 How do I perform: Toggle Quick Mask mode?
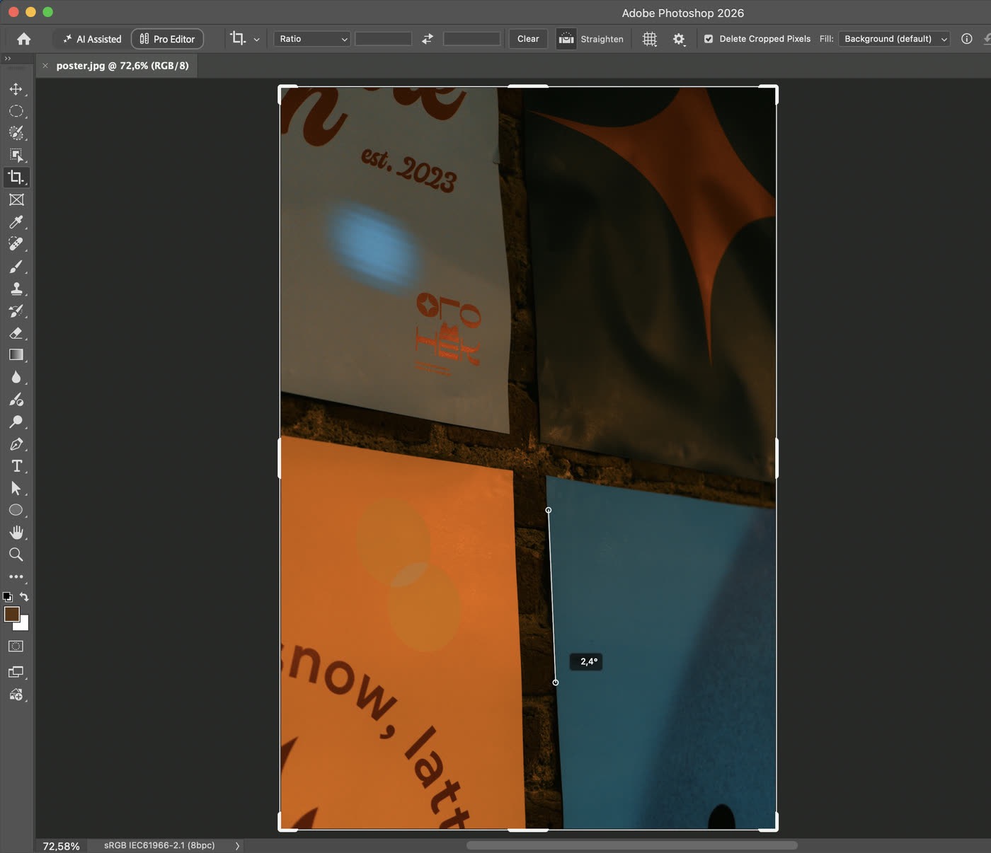[16, 646]
